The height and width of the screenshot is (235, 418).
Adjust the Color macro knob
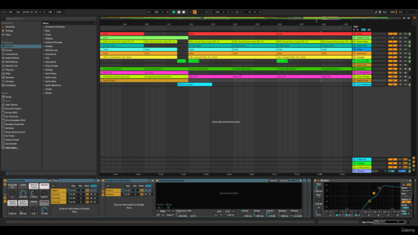tap(23, 193)
